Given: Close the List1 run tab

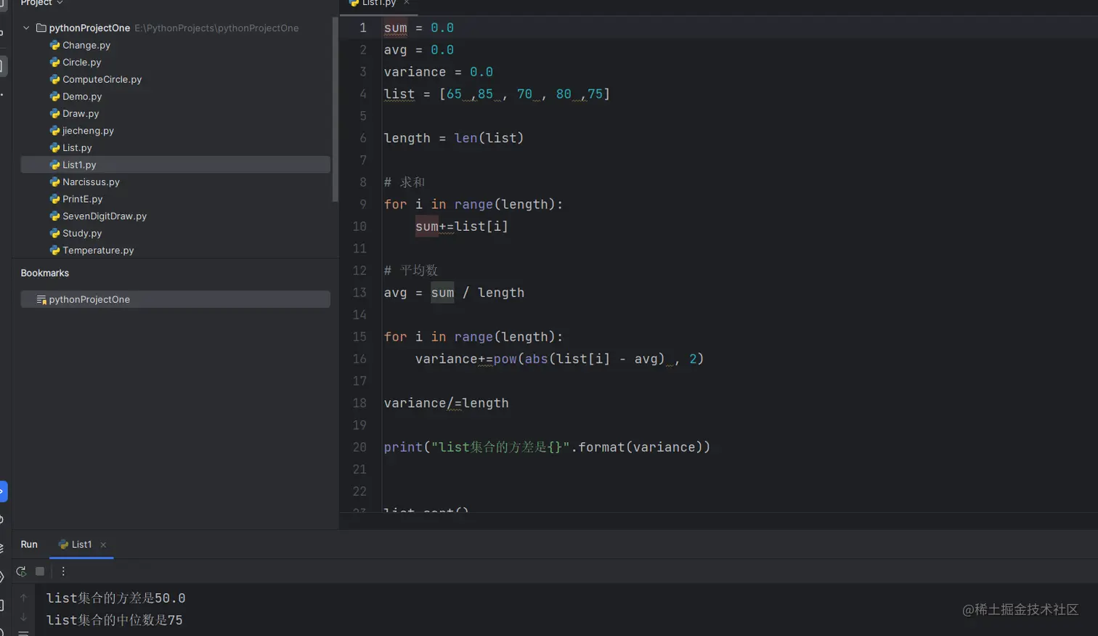Looking at the screenshot, I should [103, 545].
